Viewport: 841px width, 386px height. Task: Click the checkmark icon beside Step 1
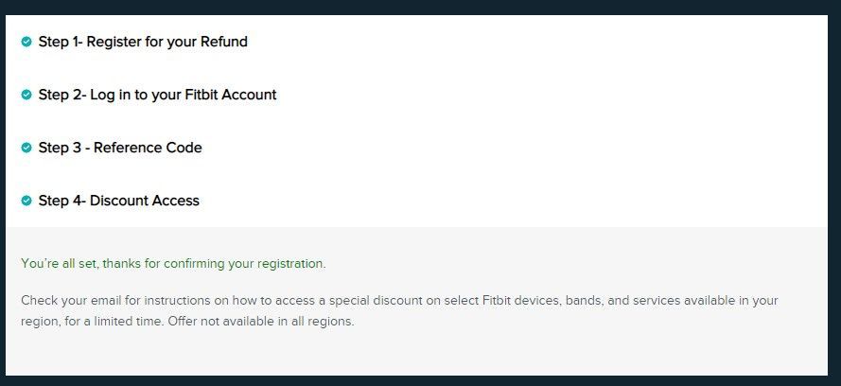point(26,42)
